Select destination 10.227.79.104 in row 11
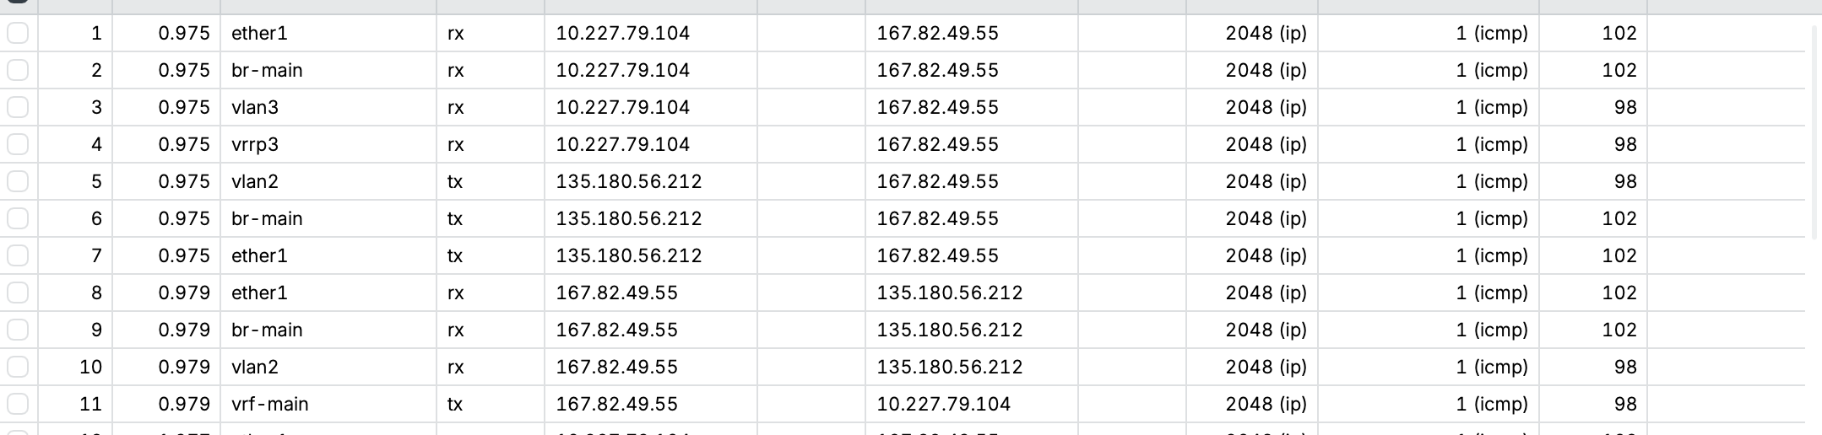Viewport: 1822px width, 435px height. [x=943, y=404]
